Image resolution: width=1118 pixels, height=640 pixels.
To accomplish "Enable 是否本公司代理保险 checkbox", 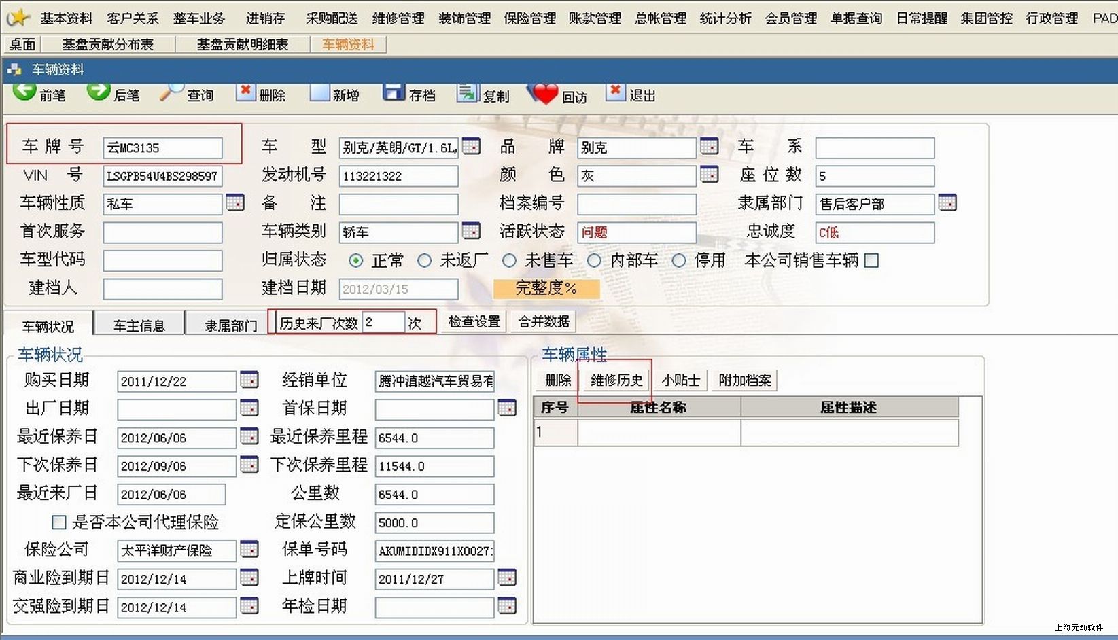I will (x=59, y=522).
